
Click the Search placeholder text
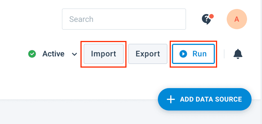point(81,19)
